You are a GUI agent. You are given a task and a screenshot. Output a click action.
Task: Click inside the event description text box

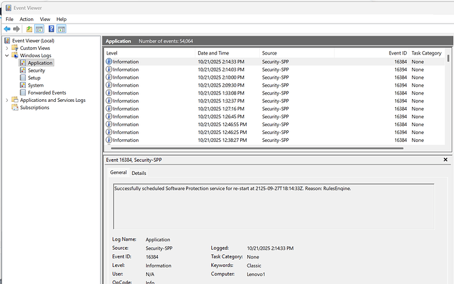pos(274,206)
